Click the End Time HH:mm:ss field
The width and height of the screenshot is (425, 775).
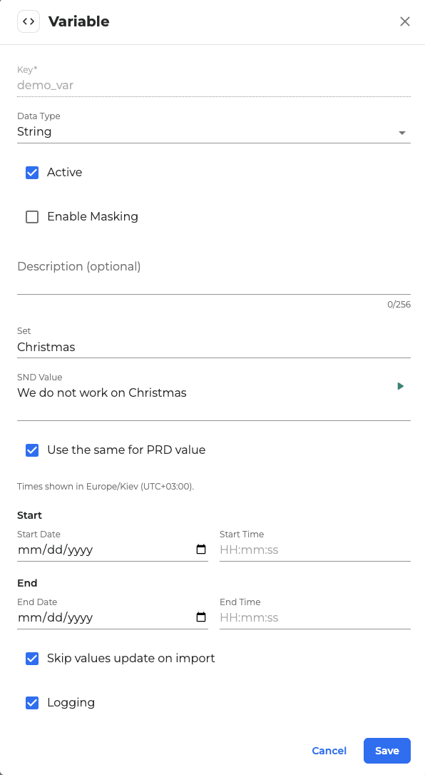[315, 617]
